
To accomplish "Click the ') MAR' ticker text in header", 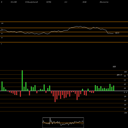I will coord(84,2).
